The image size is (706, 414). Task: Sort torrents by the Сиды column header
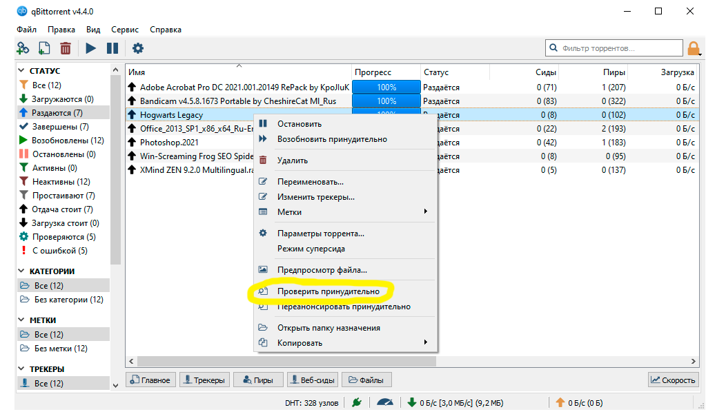coord(524,72)
